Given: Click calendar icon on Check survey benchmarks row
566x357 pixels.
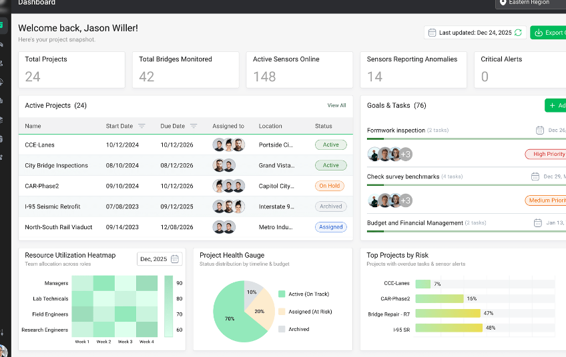Looking at the screenshot, I should (x=535, y=177).
